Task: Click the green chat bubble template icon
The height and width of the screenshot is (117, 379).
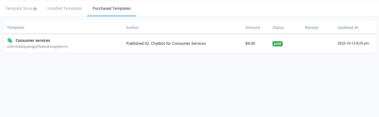Action: tap(10, 40)
